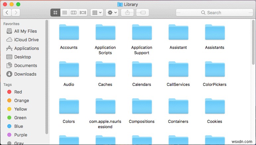Select the Application Scripts folder
The image size is (256, 145).
pyautogui.click(x=105, y=32)
